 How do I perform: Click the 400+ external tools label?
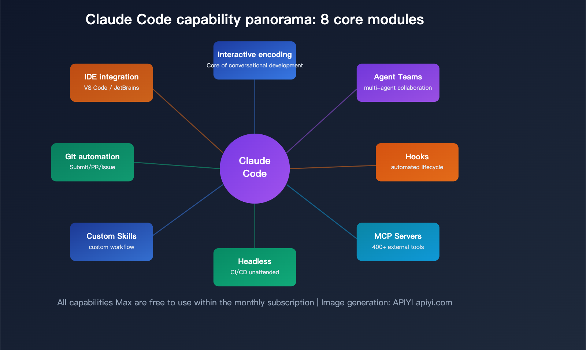398,247
